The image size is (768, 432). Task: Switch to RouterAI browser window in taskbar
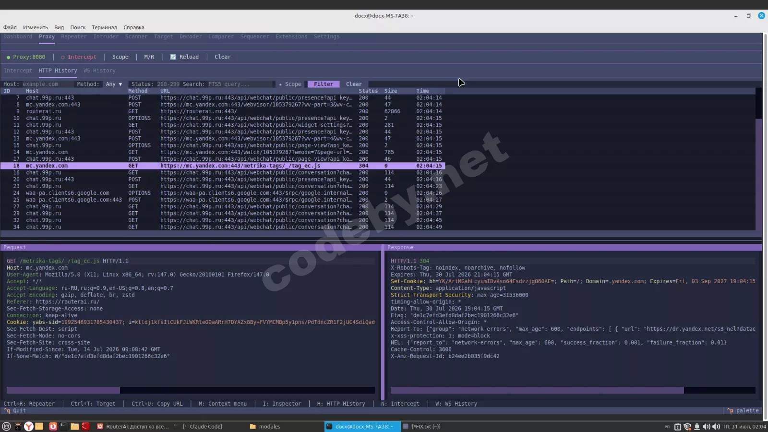click(x=133, y=426)
